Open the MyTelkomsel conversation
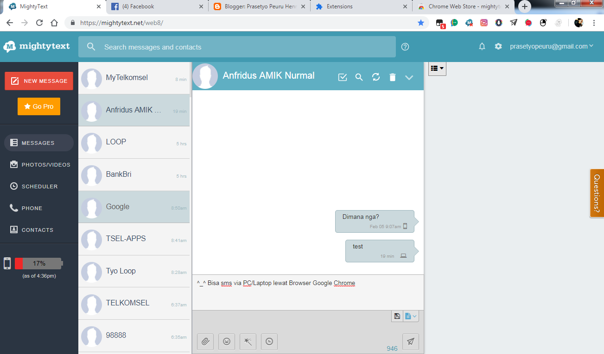The image size is (604, 354). tap(134, 78)
